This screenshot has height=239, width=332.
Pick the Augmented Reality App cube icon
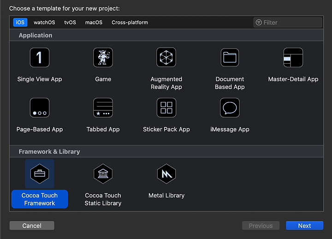[x=166, y=57]
